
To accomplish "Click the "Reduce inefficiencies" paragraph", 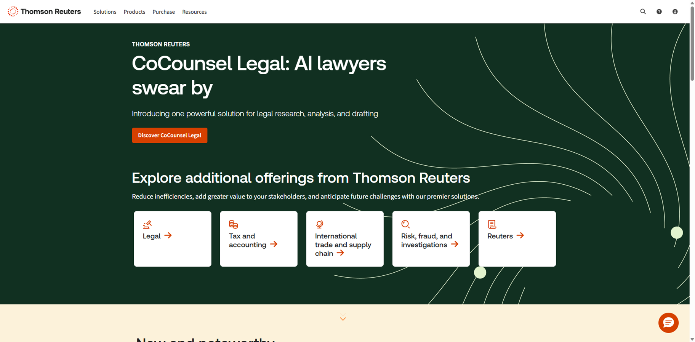I will coord(306,197).
